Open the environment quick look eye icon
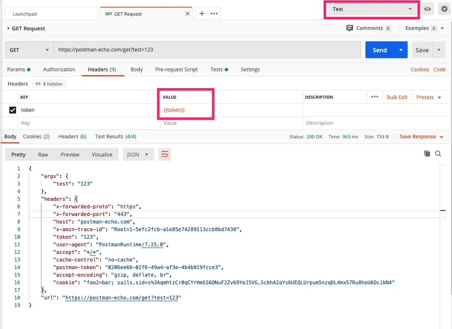 tap(427, 9)
